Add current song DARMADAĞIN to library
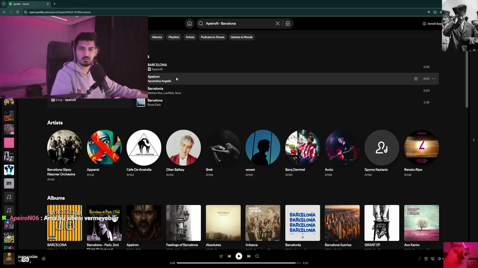This screenshot has width=478, height=268. (x=43, y=259)
